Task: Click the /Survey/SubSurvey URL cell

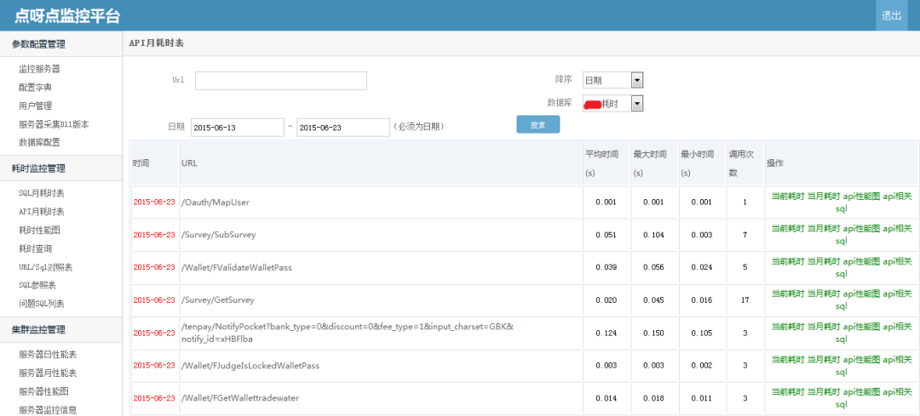Action: pyautogui.click(x=382, y=235)
